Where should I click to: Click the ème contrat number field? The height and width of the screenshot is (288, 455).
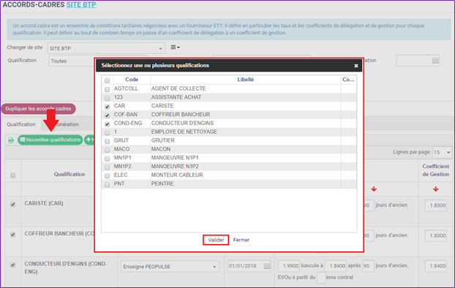coord(321,278)
